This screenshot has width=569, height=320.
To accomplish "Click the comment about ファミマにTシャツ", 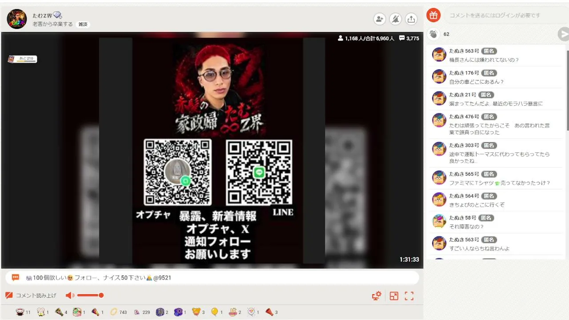I will click(500, 183).
